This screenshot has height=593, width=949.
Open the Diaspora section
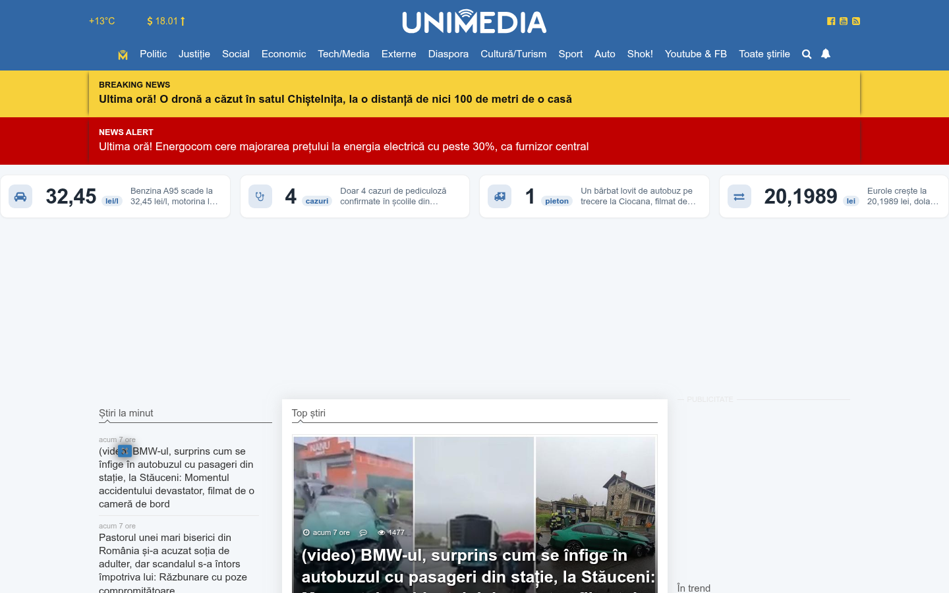[448, 54]
